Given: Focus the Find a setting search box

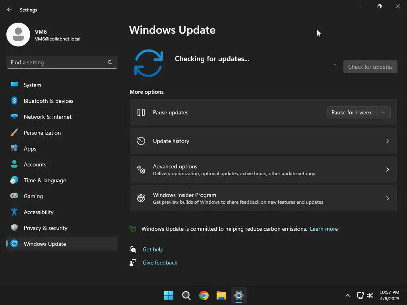Looking at the screenshot, I should point(62,62).
